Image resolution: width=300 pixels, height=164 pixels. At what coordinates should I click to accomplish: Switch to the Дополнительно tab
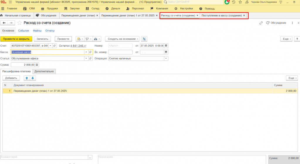coord(44,71)
